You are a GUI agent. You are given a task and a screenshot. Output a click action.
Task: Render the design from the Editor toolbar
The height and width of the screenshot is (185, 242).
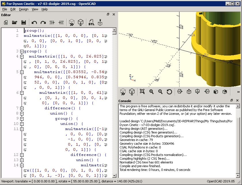point(81,22)
